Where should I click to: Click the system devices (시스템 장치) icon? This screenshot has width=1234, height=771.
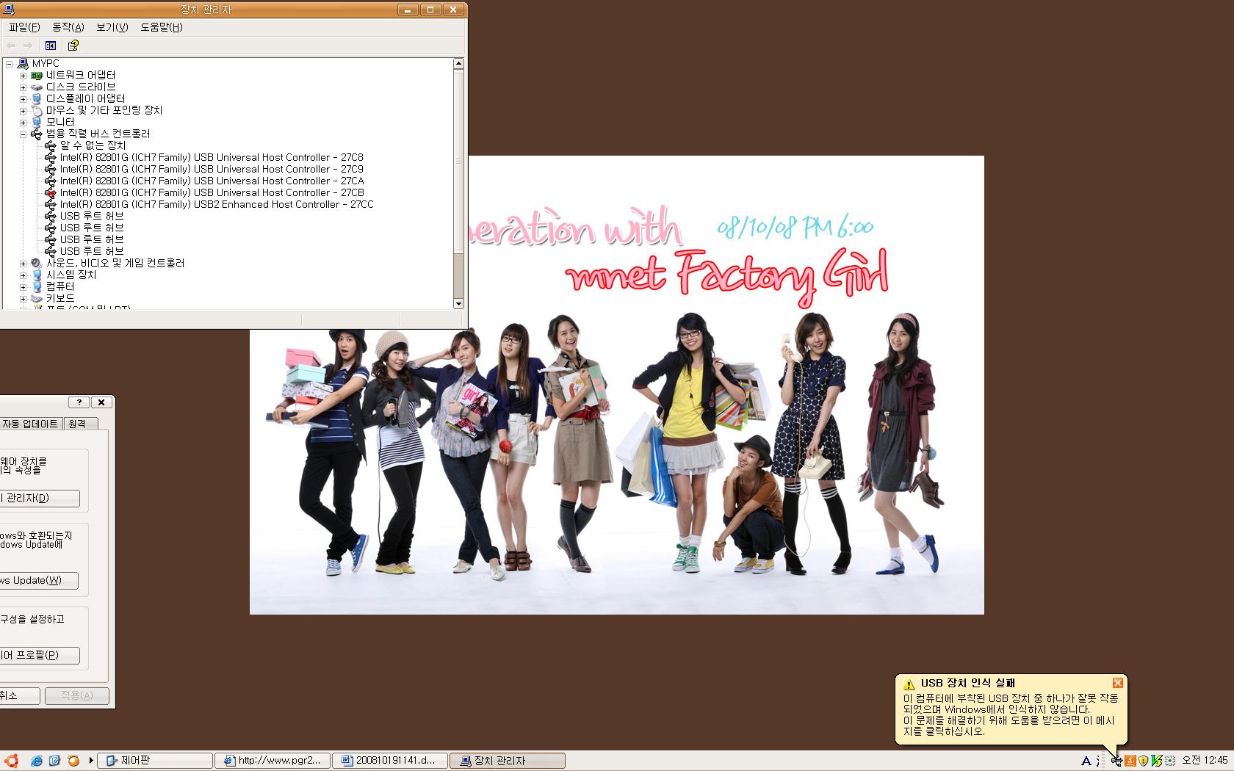37,275
